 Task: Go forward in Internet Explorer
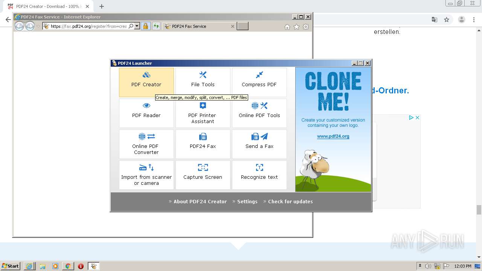tap(30, 26)
